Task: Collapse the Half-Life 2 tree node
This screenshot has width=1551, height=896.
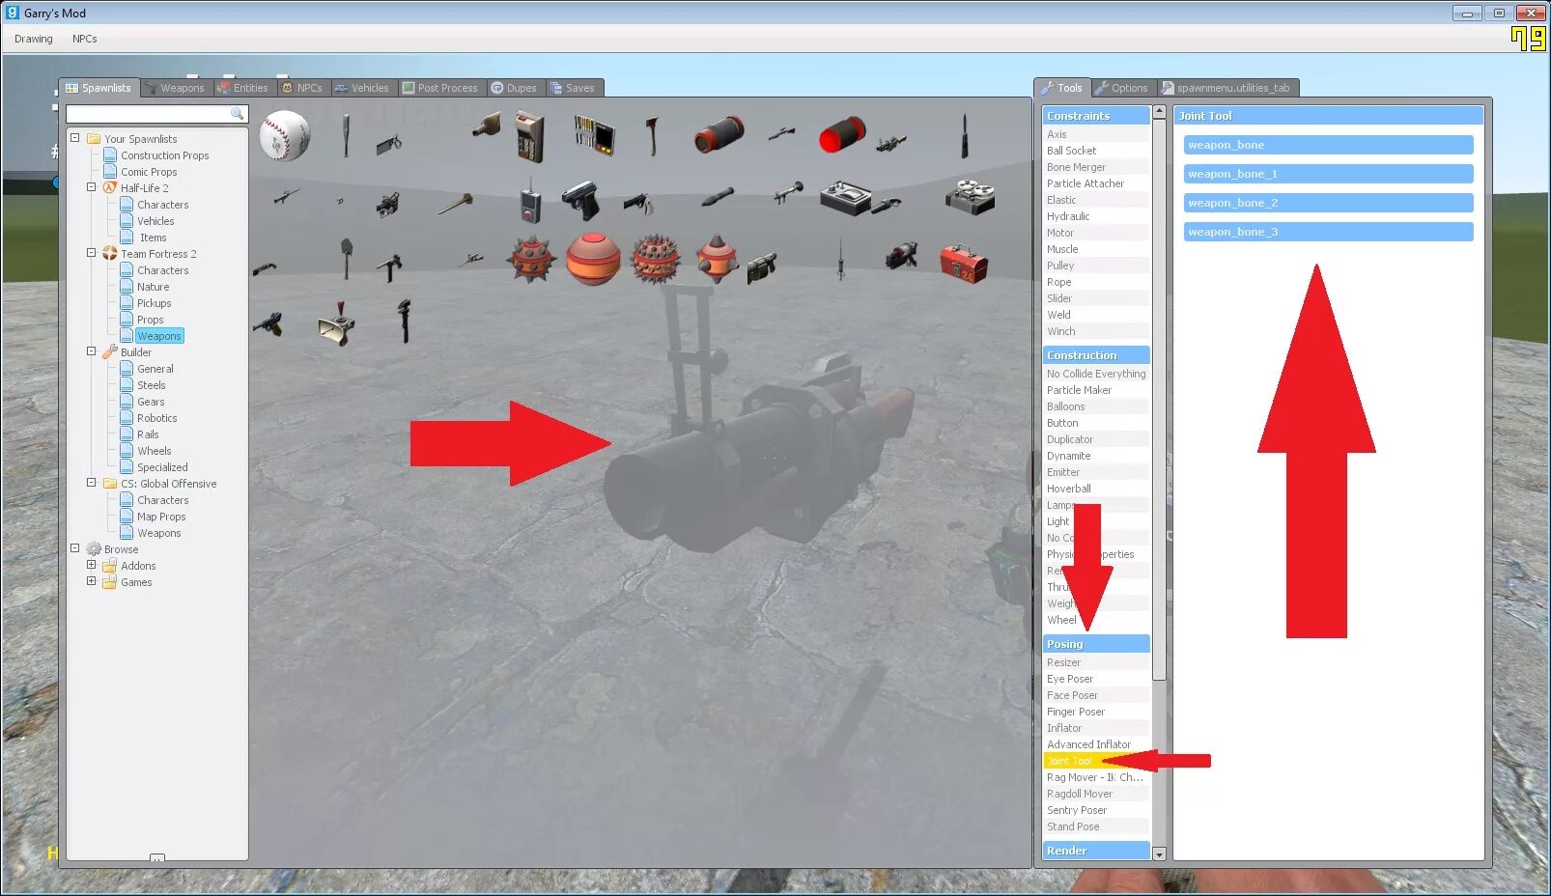Action: (x=92, y=187)
